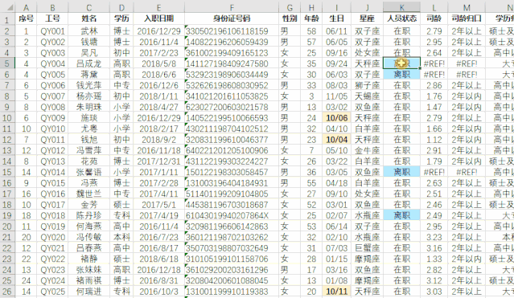
Task: Select column header M
Action: (467, 7)
